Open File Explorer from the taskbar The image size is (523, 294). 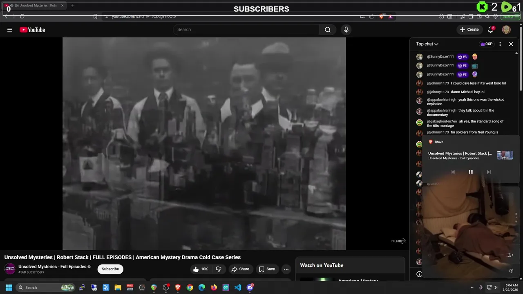click(118, 287)
